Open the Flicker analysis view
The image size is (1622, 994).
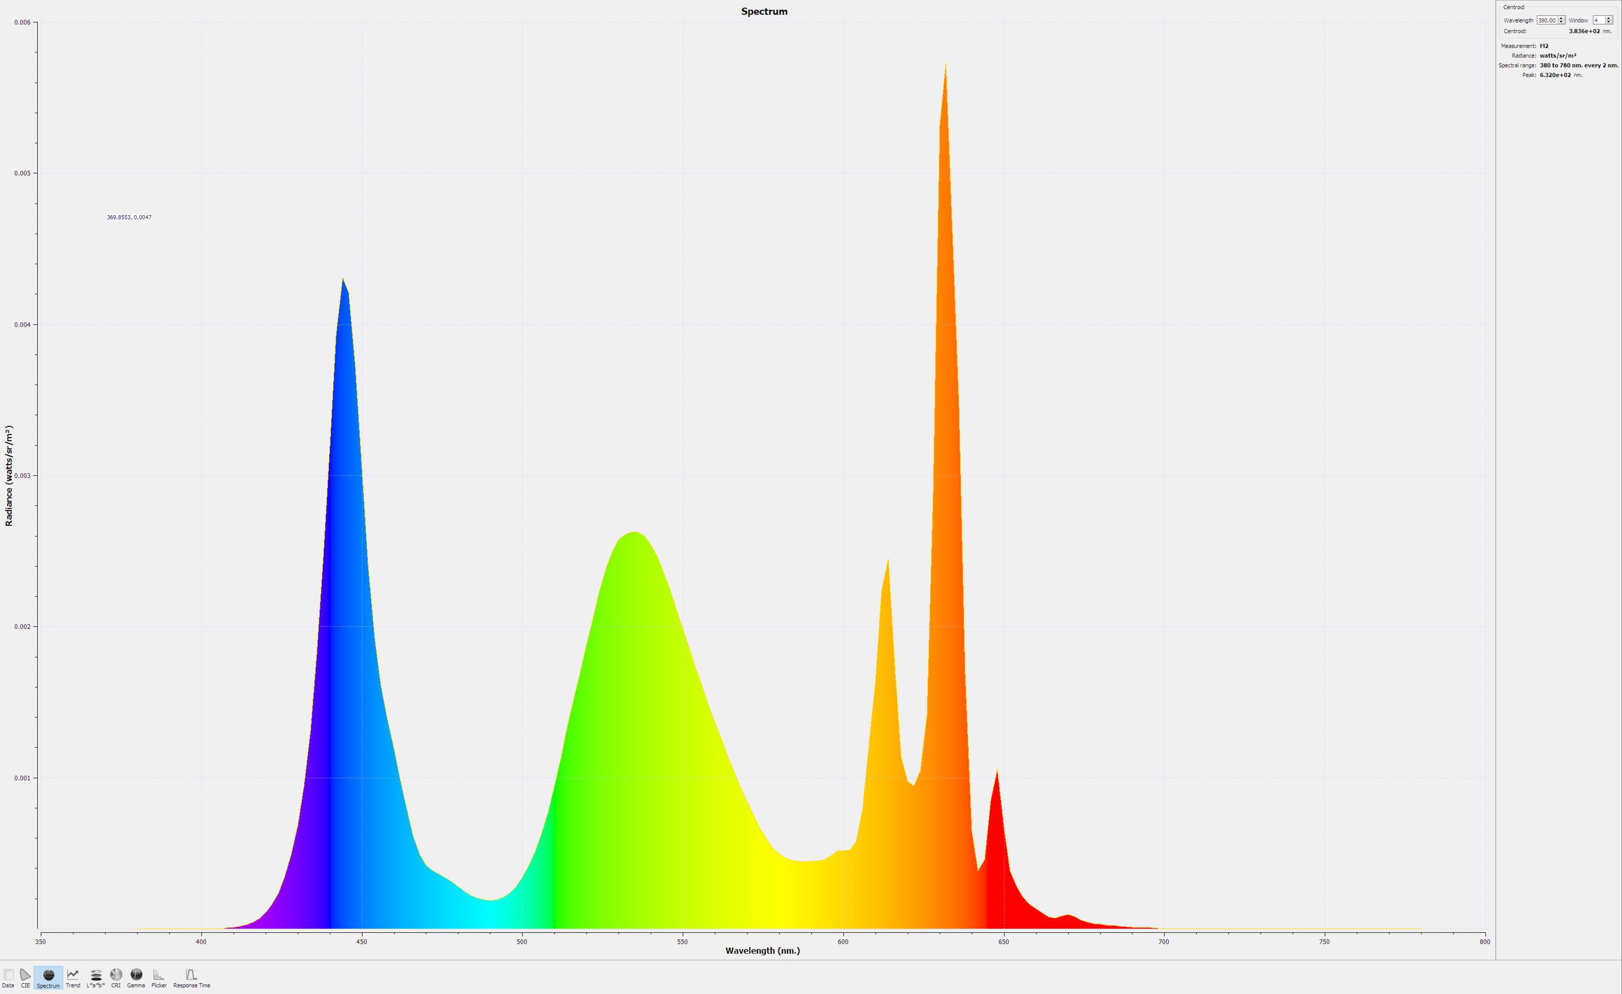pyautogui.click(x=159, y=977)
